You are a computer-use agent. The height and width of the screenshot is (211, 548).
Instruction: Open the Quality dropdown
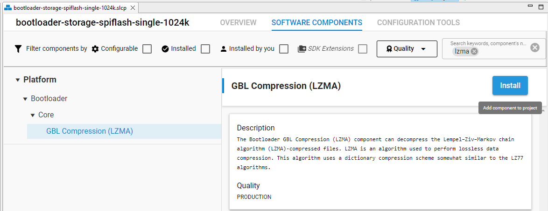pyautogui.click(x=407, y=49)
